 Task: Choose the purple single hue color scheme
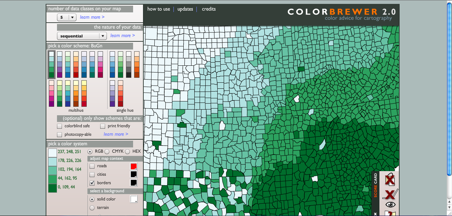(x=112, y=93)
